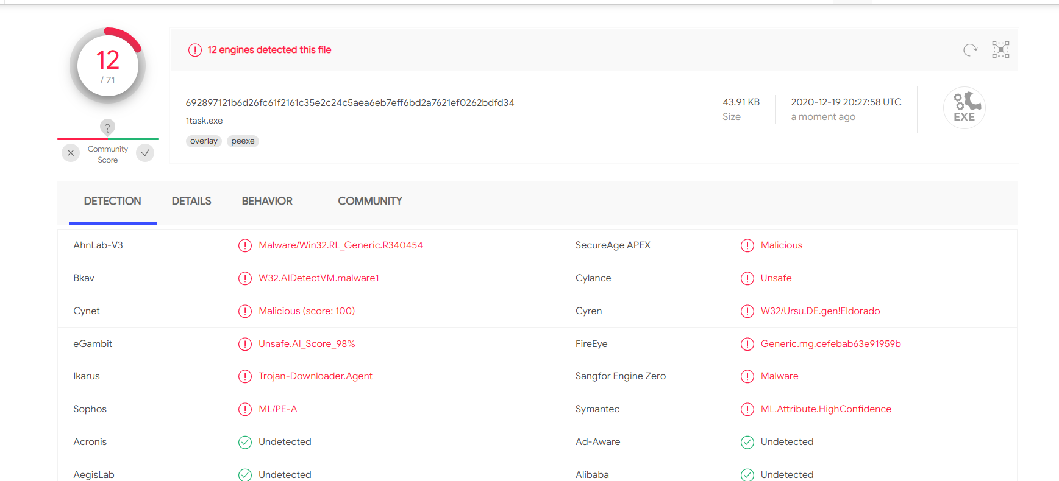The height and width of the screenshot is (481, 1059).
Task: Click the 'peexe' tag
Action: 243,141
